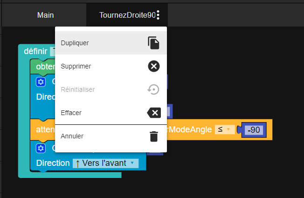
Task: Switch to the Main tab
Action: pyautogui.click(x=45, y=15)
